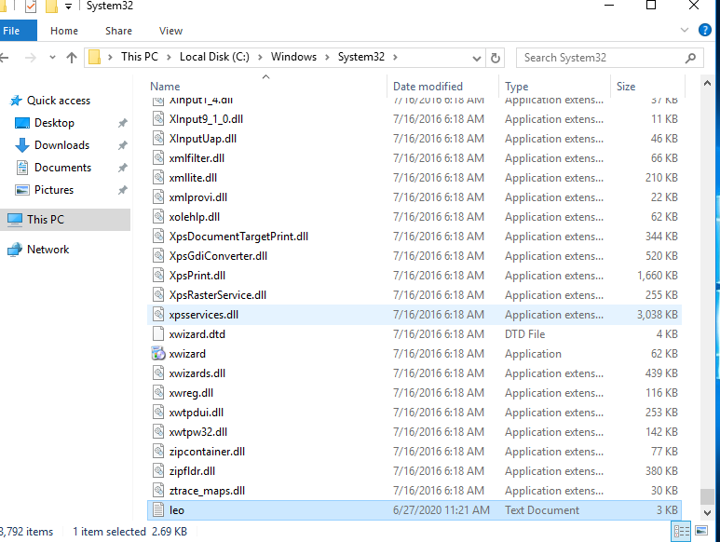Select the xwtpw32.dll file name
The image size is (720, 542).
pos(197,432)
